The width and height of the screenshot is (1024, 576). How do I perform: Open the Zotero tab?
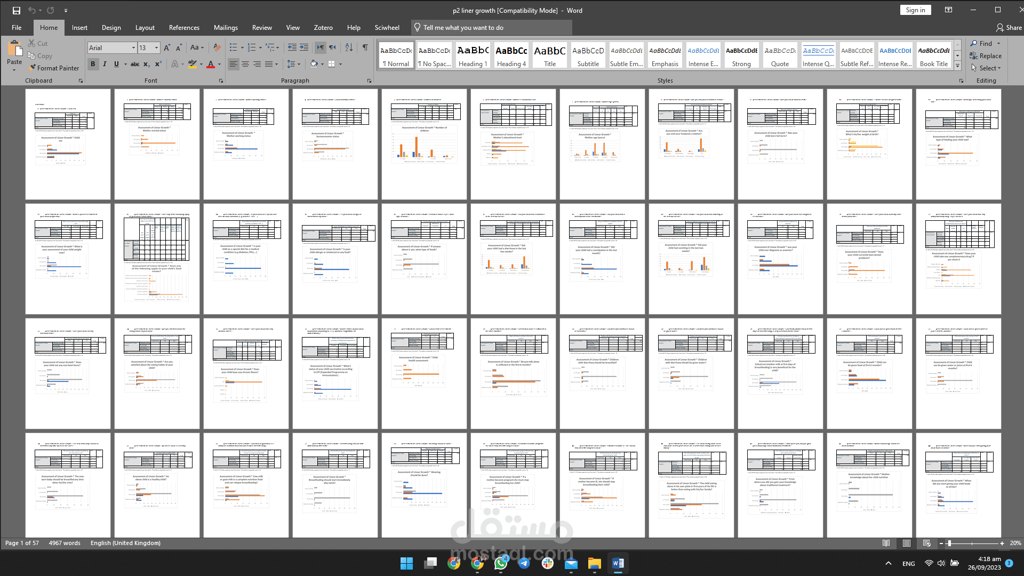point(323,28)
